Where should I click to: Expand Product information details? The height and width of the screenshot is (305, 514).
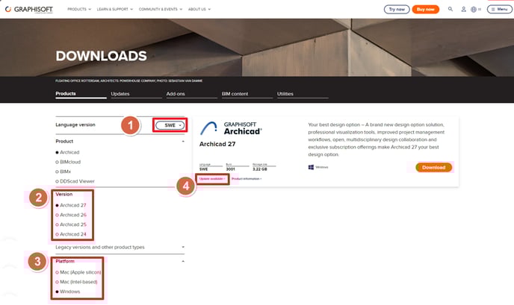(247, 179)
